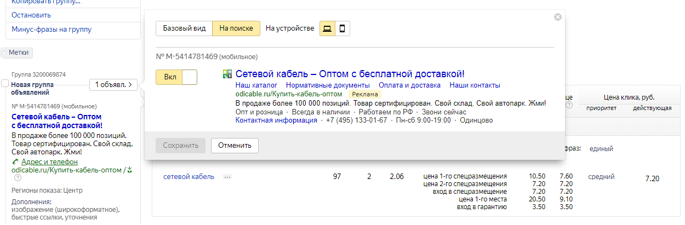Select the mobile phone device preview icon

pos(342,28)
